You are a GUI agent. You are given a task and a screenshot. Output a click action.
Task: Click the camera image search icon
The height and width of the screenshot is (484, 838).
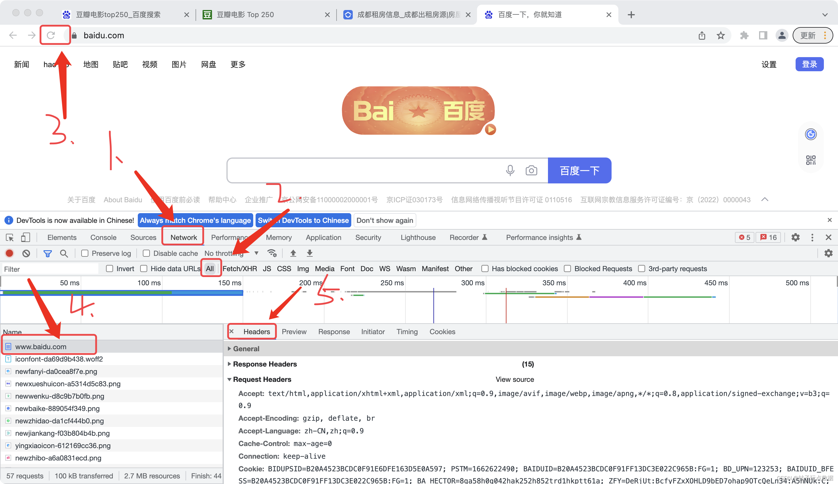point(531,170)
